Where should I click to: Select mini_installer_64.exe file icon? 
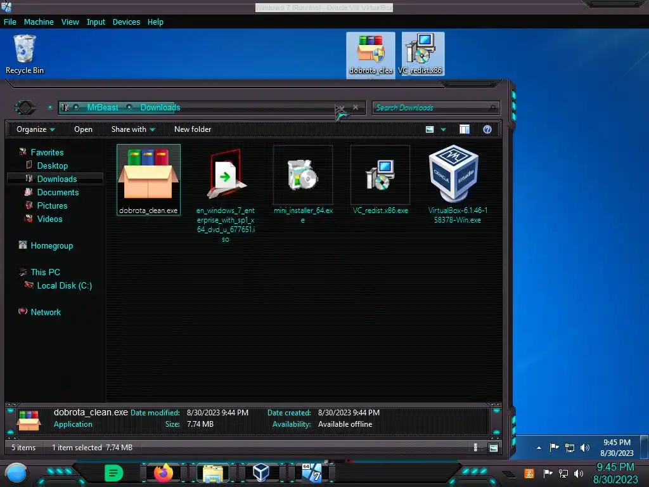(303, 185)
